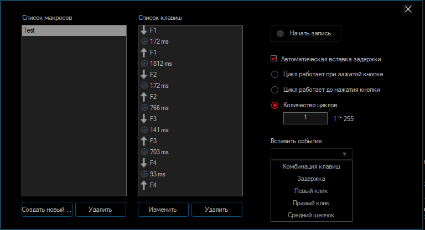
Task: Click the F1 key-up arrow icon
Action: point(144,53)
